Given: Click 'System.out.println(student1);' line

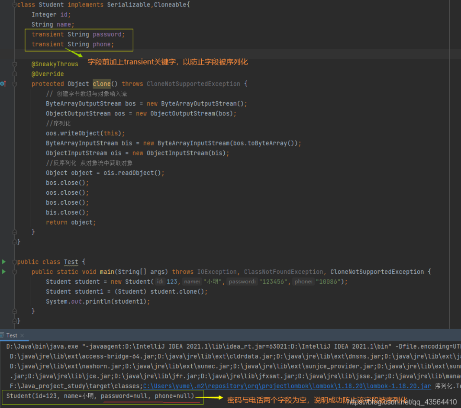Looking at the screenshot, I should 98,302.
